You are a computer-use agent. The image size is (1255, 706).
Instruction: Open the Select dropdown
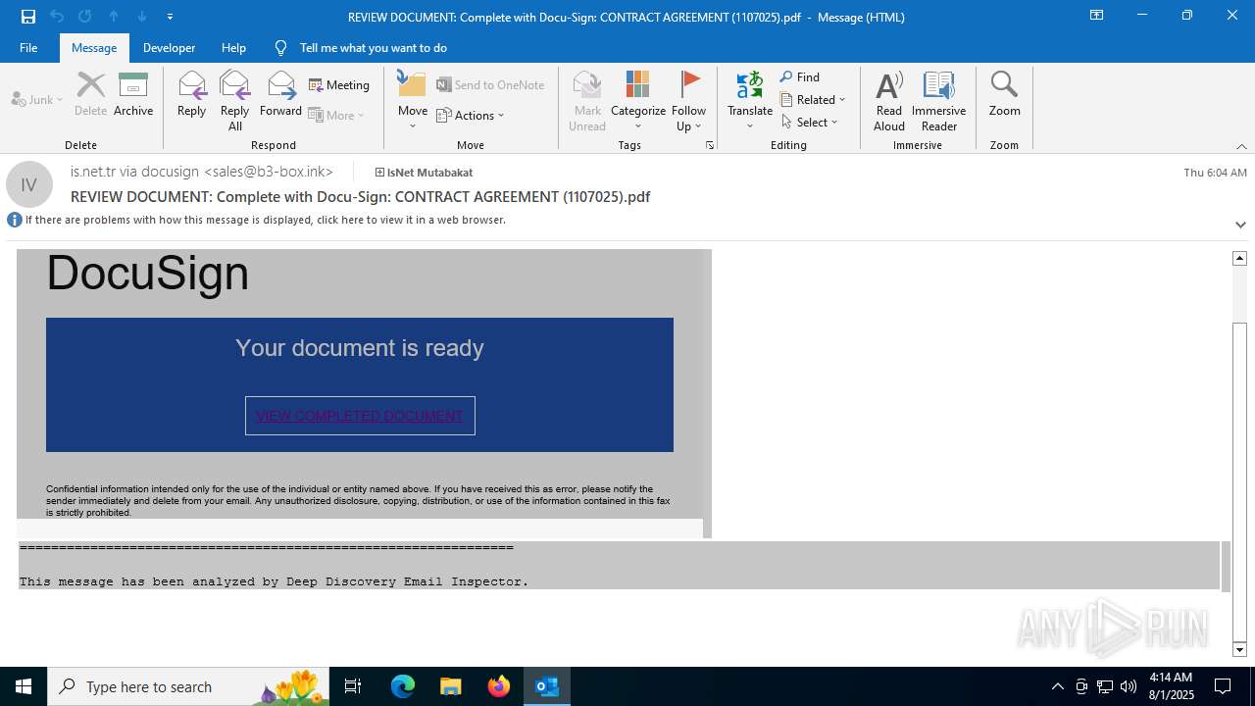(810, 123)
